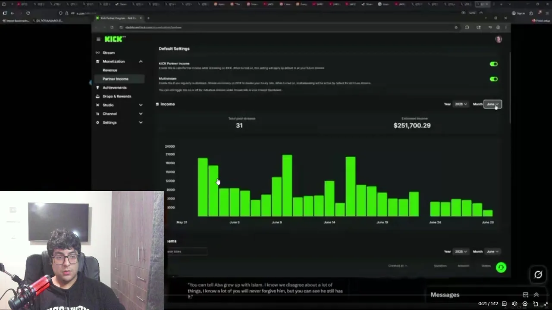
Task: Click the Finish setup bookmark item
Action: [541, 21]
